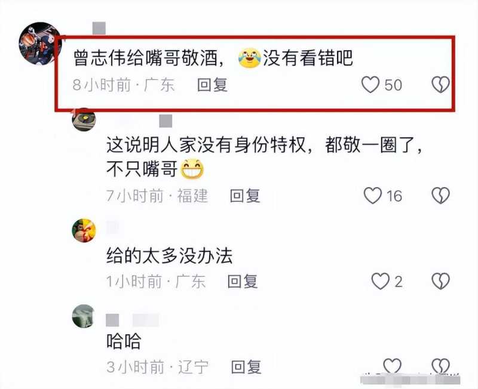Reply to the 7小时前 福建 comment
The width and height of the screenshot is (478, 389).
pos(245,196)
